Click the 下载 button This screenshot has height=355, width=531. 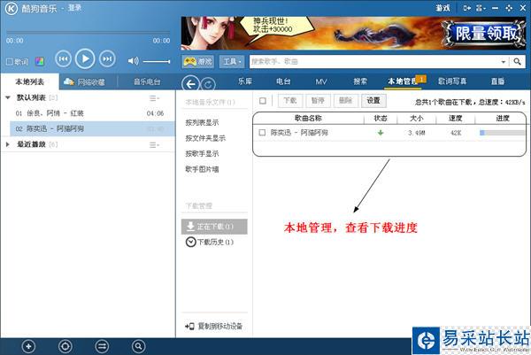[x=290, y=101]
